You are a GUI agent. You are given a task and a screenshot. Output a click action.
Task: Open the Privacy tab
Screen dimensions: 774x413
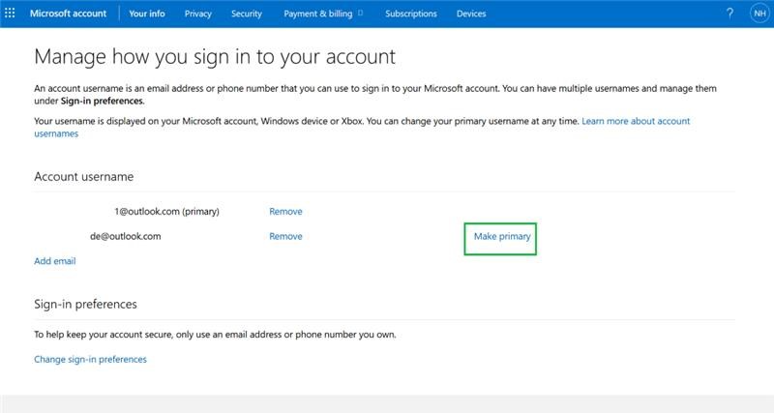point(198,14)
